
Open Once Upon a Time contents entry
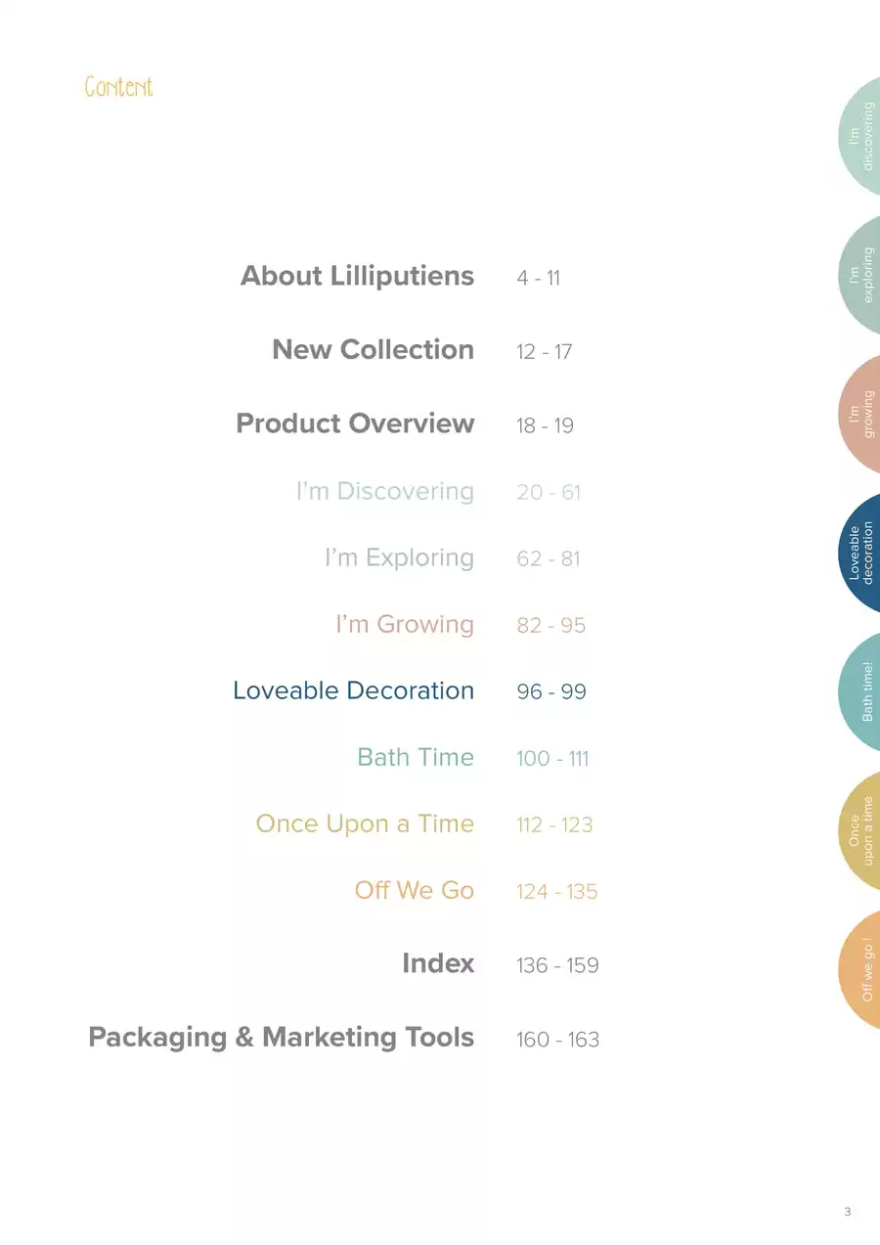pyautogui.click(x=365, y=823)
